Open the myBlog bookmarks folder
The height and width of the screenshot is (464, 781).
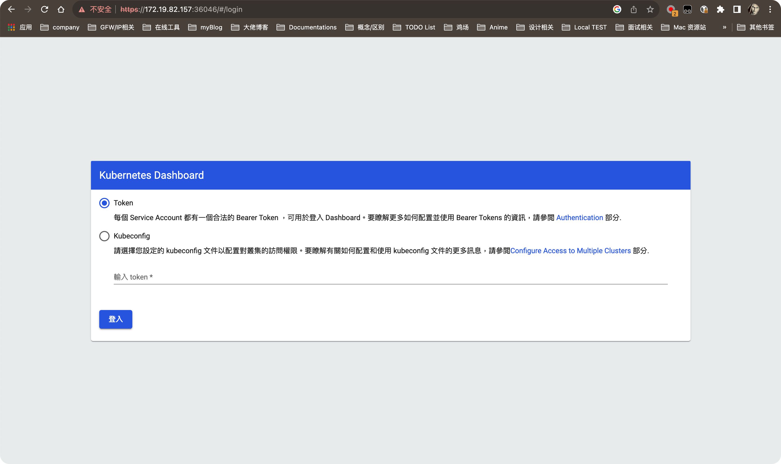pyautogui.click(x=205, y=27)
